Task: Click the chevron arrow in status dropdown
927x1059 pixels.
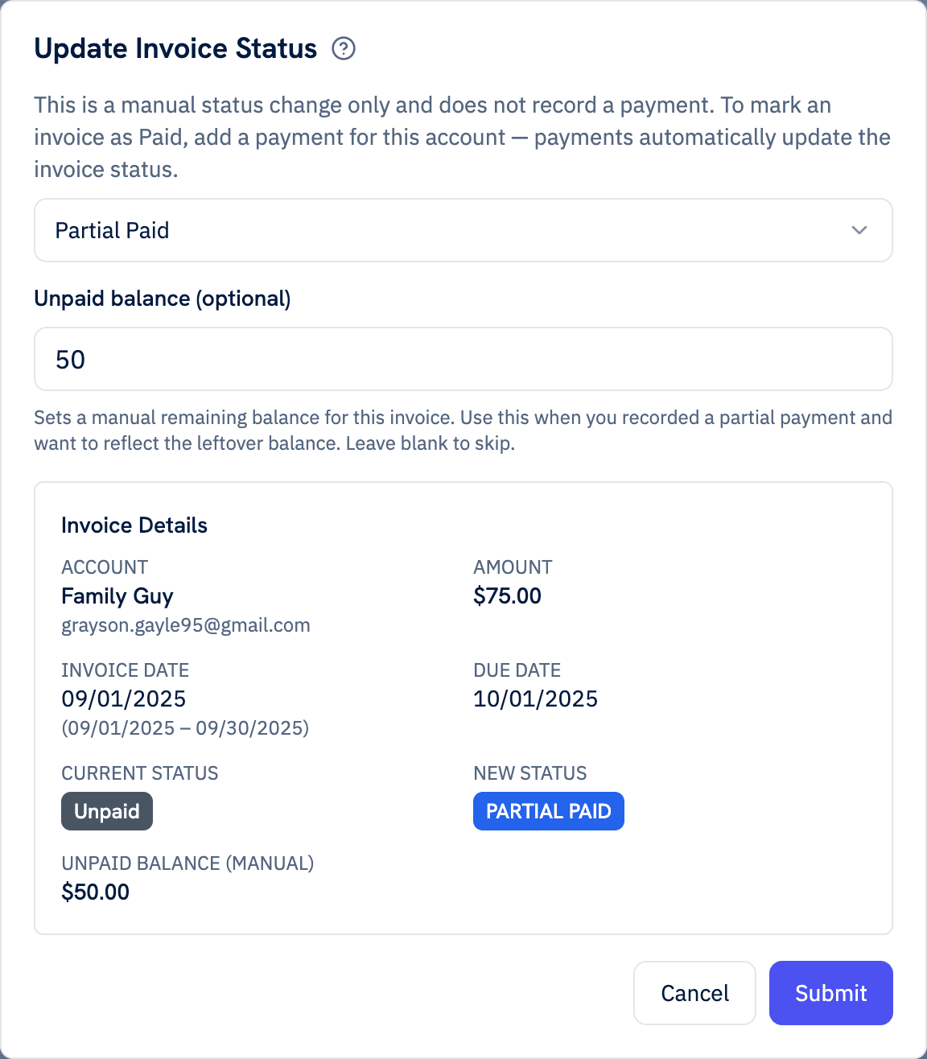Action: 859,230
